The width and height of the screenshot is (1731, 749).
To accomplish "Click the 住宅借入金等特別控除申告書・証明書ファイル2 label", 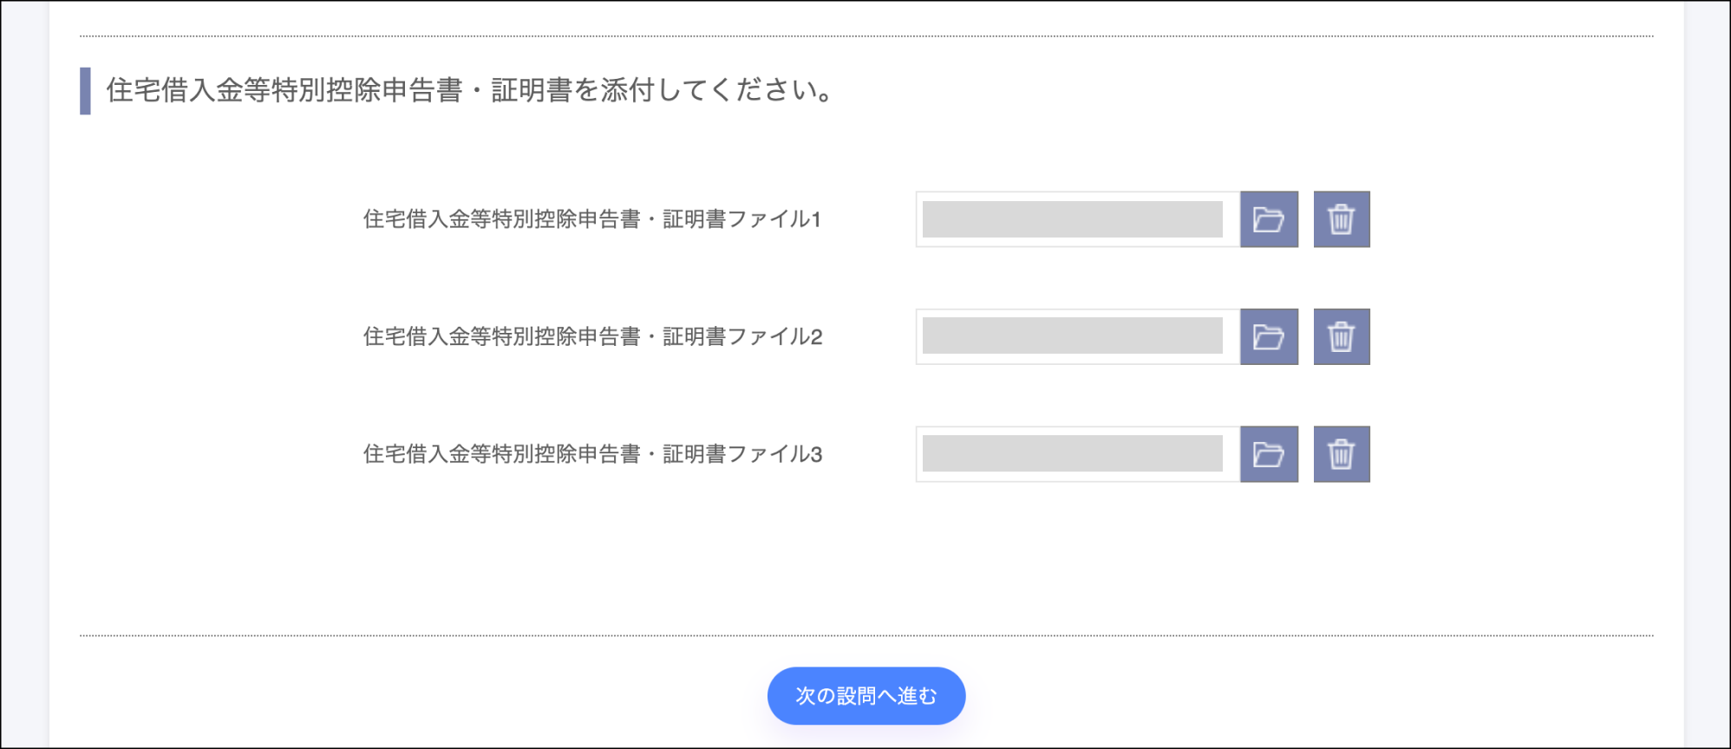I will click(x=591, y=336).
